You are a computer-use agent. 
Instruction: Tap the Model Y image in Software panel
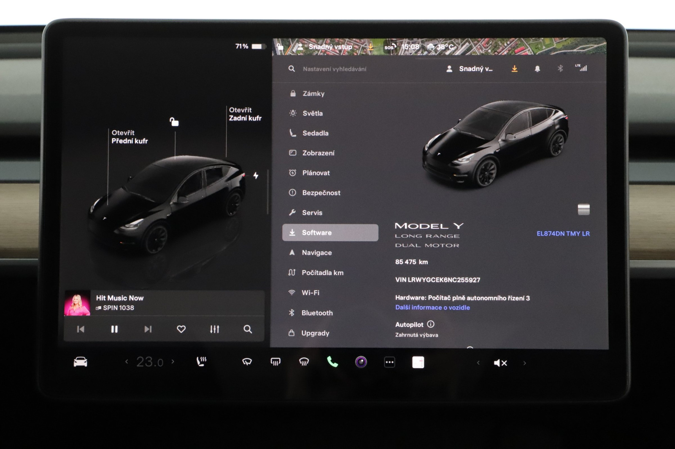coord(496,143)
